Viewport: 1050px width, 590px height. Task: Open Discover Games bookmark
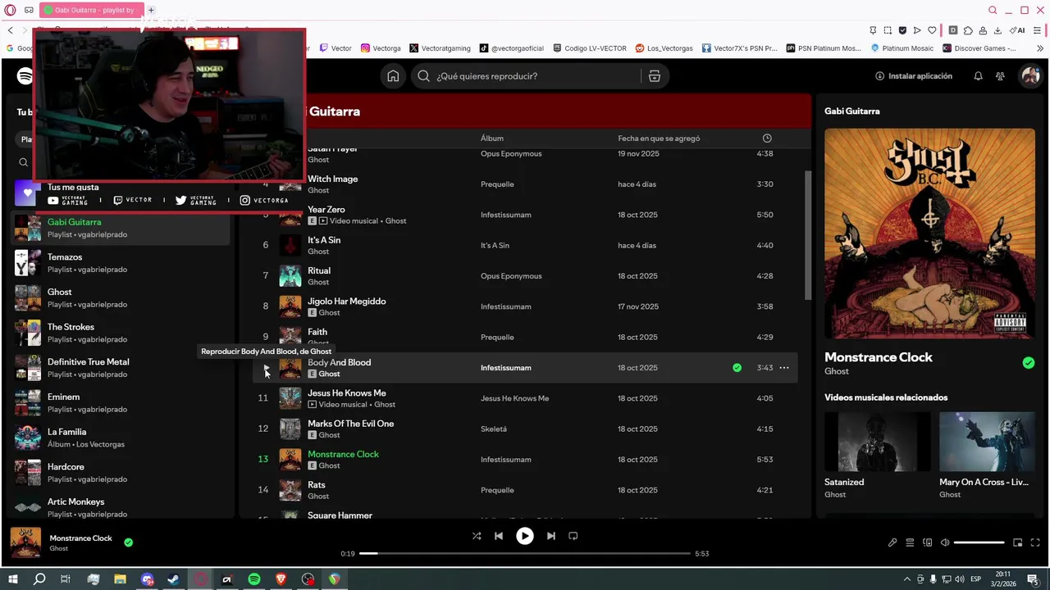pyautogui.click(x=979, y=48)
